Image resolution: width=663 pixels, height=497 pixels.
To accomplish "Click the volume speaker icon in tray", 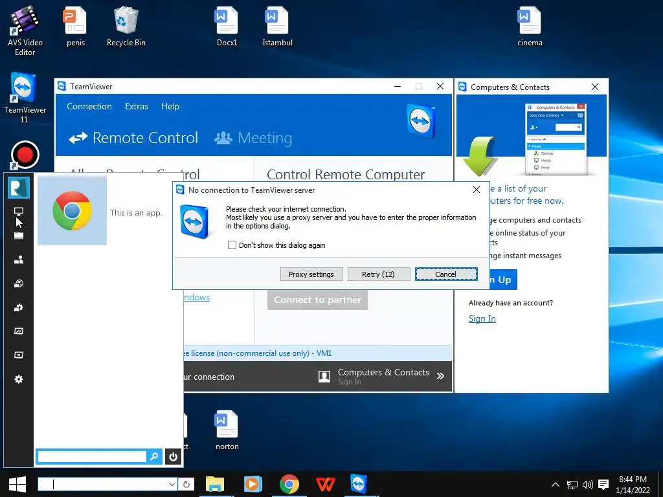I will pos(588,485).
